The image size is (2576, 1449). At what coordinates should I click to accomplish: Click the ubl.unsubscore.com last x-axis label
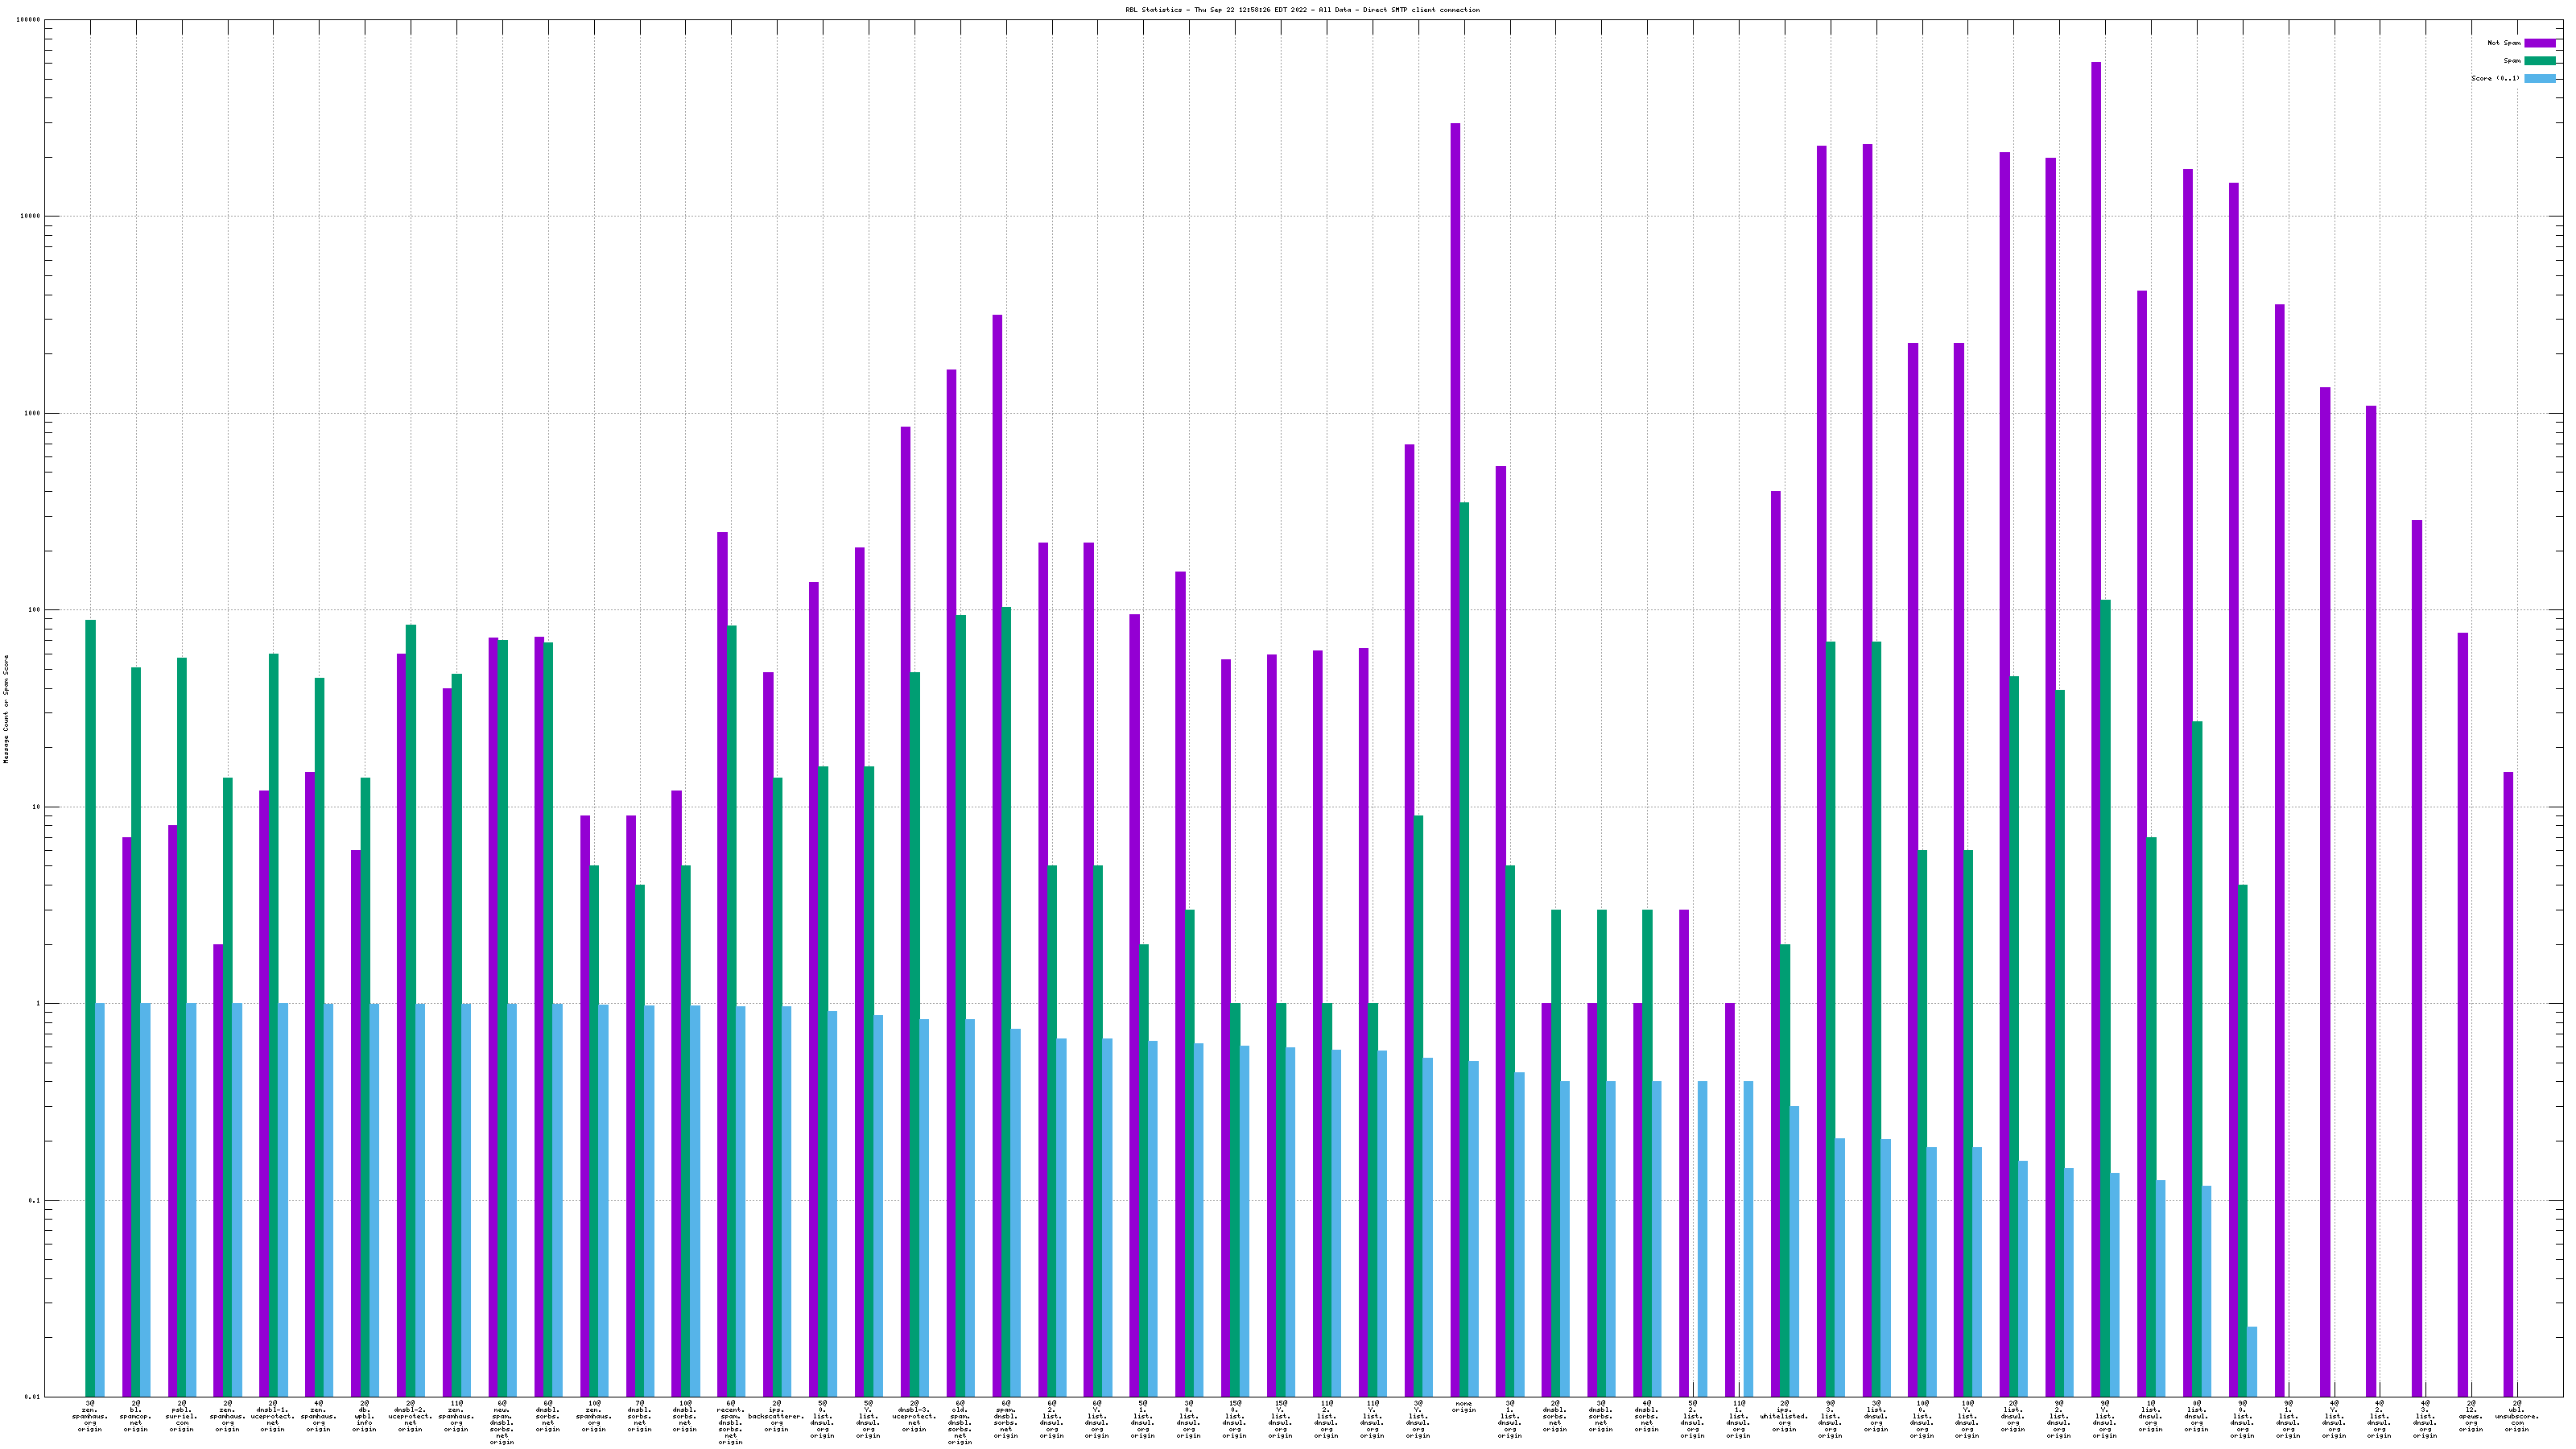click(2516, 1415)
